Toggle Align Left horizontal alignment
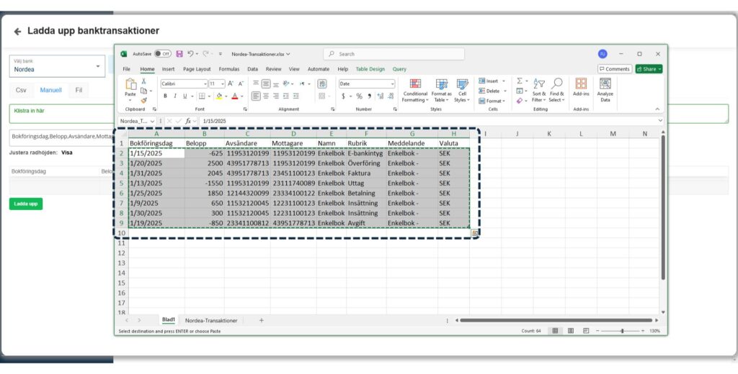 pos(256,96)
